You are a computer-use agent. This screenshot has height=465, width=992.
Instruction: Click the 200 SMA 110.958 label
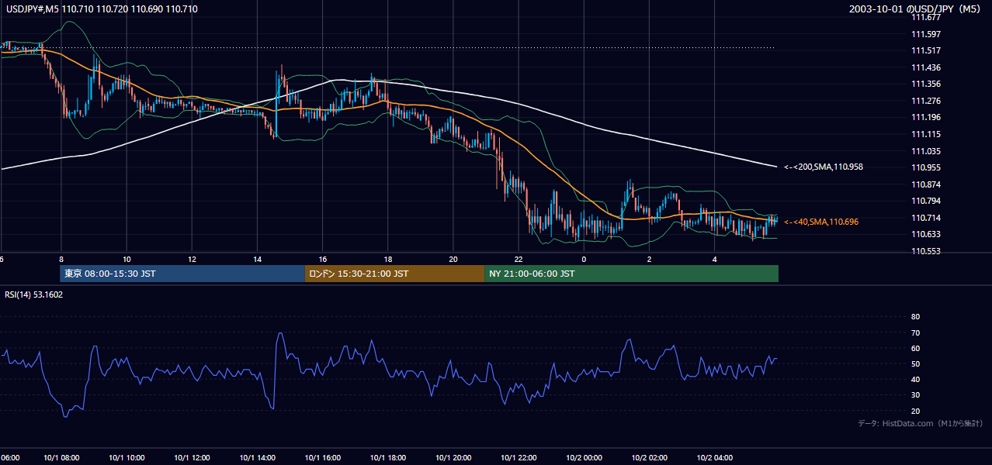click(824, 167)
